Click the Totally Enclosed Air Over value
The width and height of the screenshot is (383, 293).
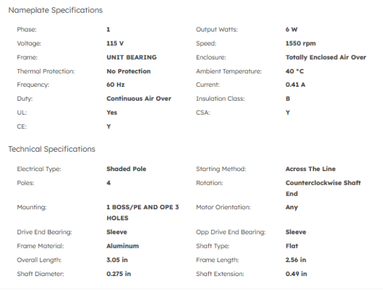tap(326, 57)
